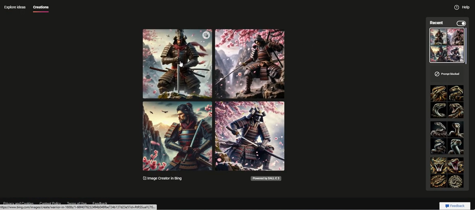Click the blue Feedback button
This screenshot has height=210, width=475.
(455, 206)
